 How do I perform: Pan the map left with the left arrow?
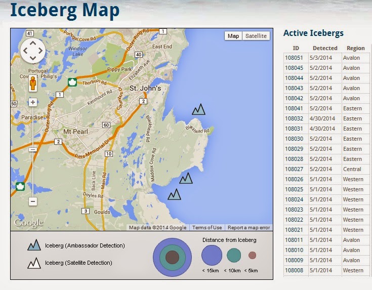click(x=25, y=51)
